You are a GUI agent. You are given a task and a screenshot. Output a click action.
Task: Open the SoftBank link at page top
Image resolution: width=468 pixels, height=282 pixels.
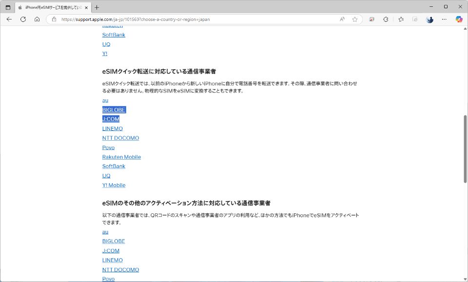(114, 35)
